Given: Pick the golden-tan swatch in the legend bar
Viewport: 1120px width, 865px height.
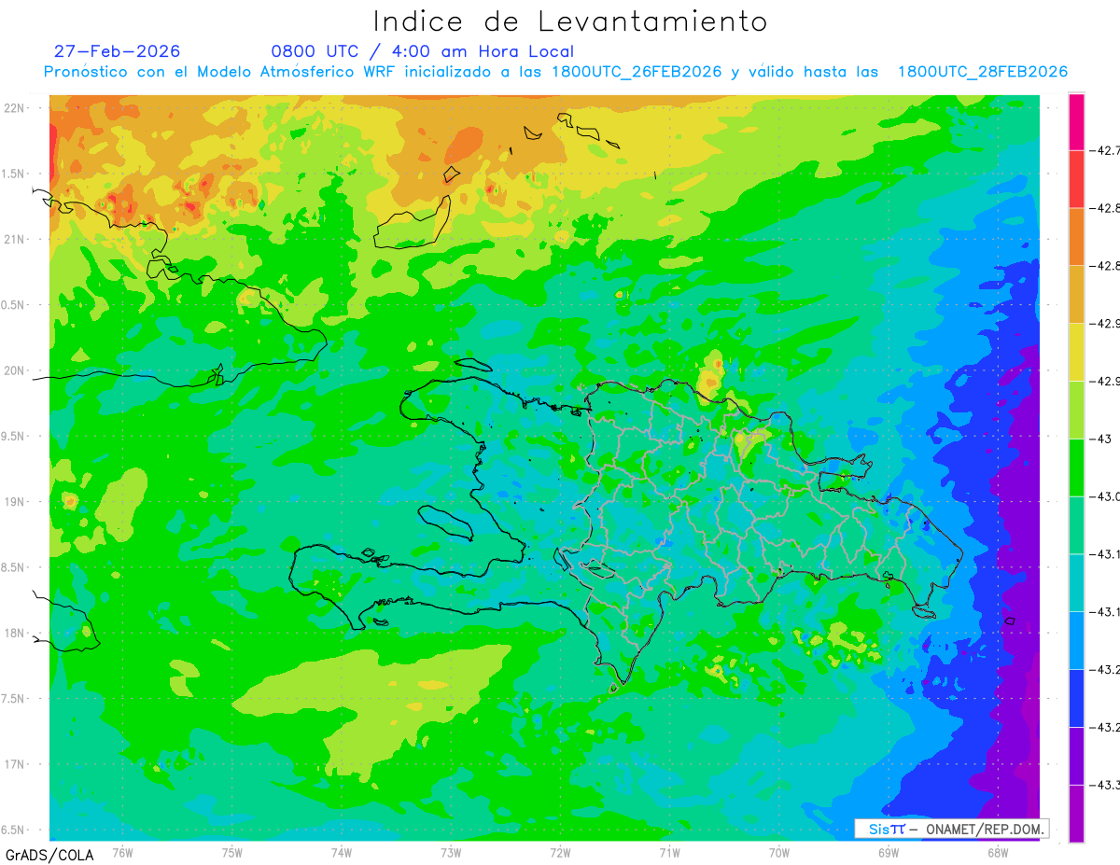Looking at the screenshot, I should coord(1076,294).
